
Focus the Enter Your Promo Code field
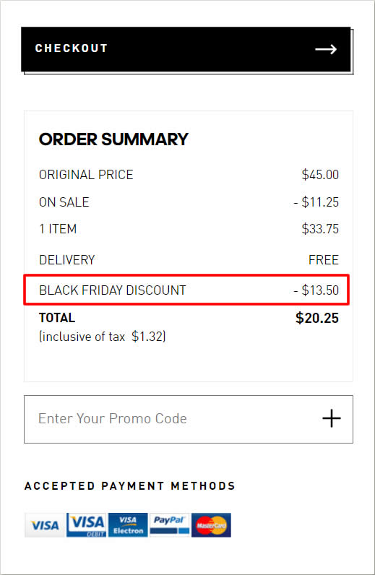pos(189,419)
